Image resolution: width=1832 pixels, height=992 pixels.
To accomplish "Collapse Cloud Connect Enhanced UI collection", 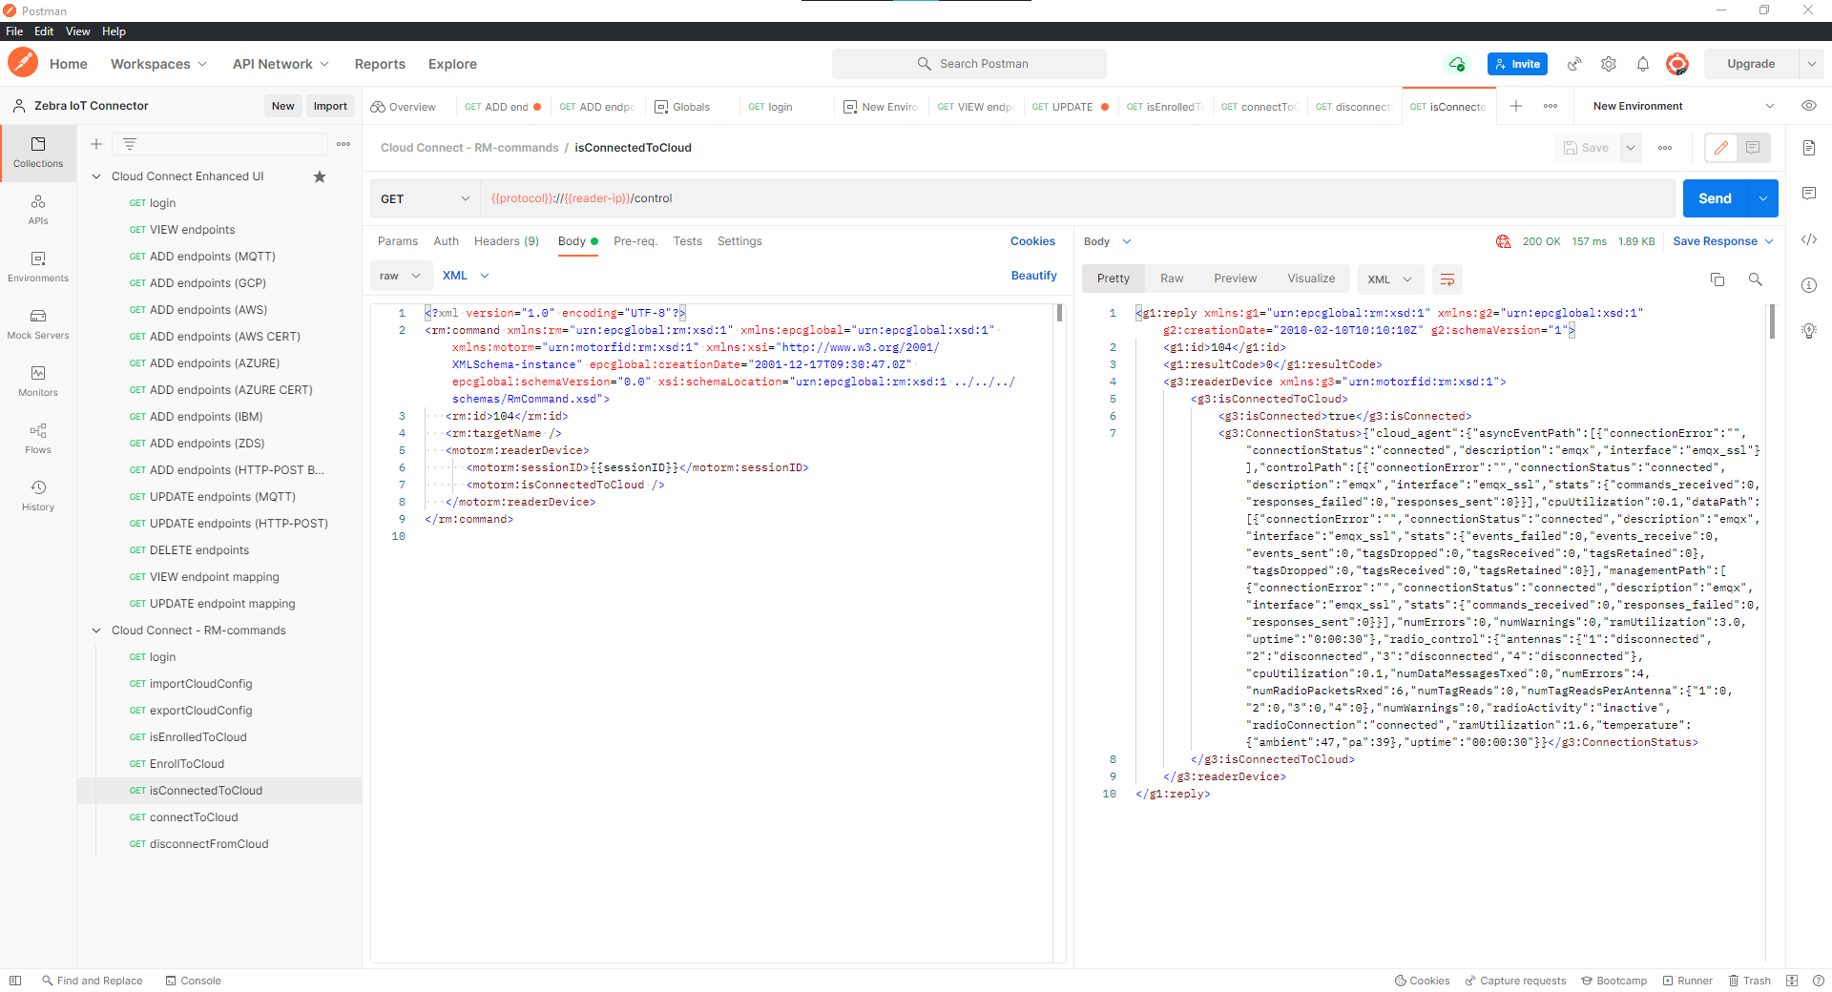I will coord(96,176).
